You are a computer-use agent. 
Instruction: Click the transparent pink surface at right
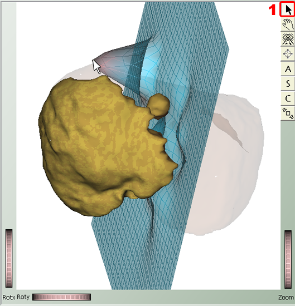tap(231, 166)
